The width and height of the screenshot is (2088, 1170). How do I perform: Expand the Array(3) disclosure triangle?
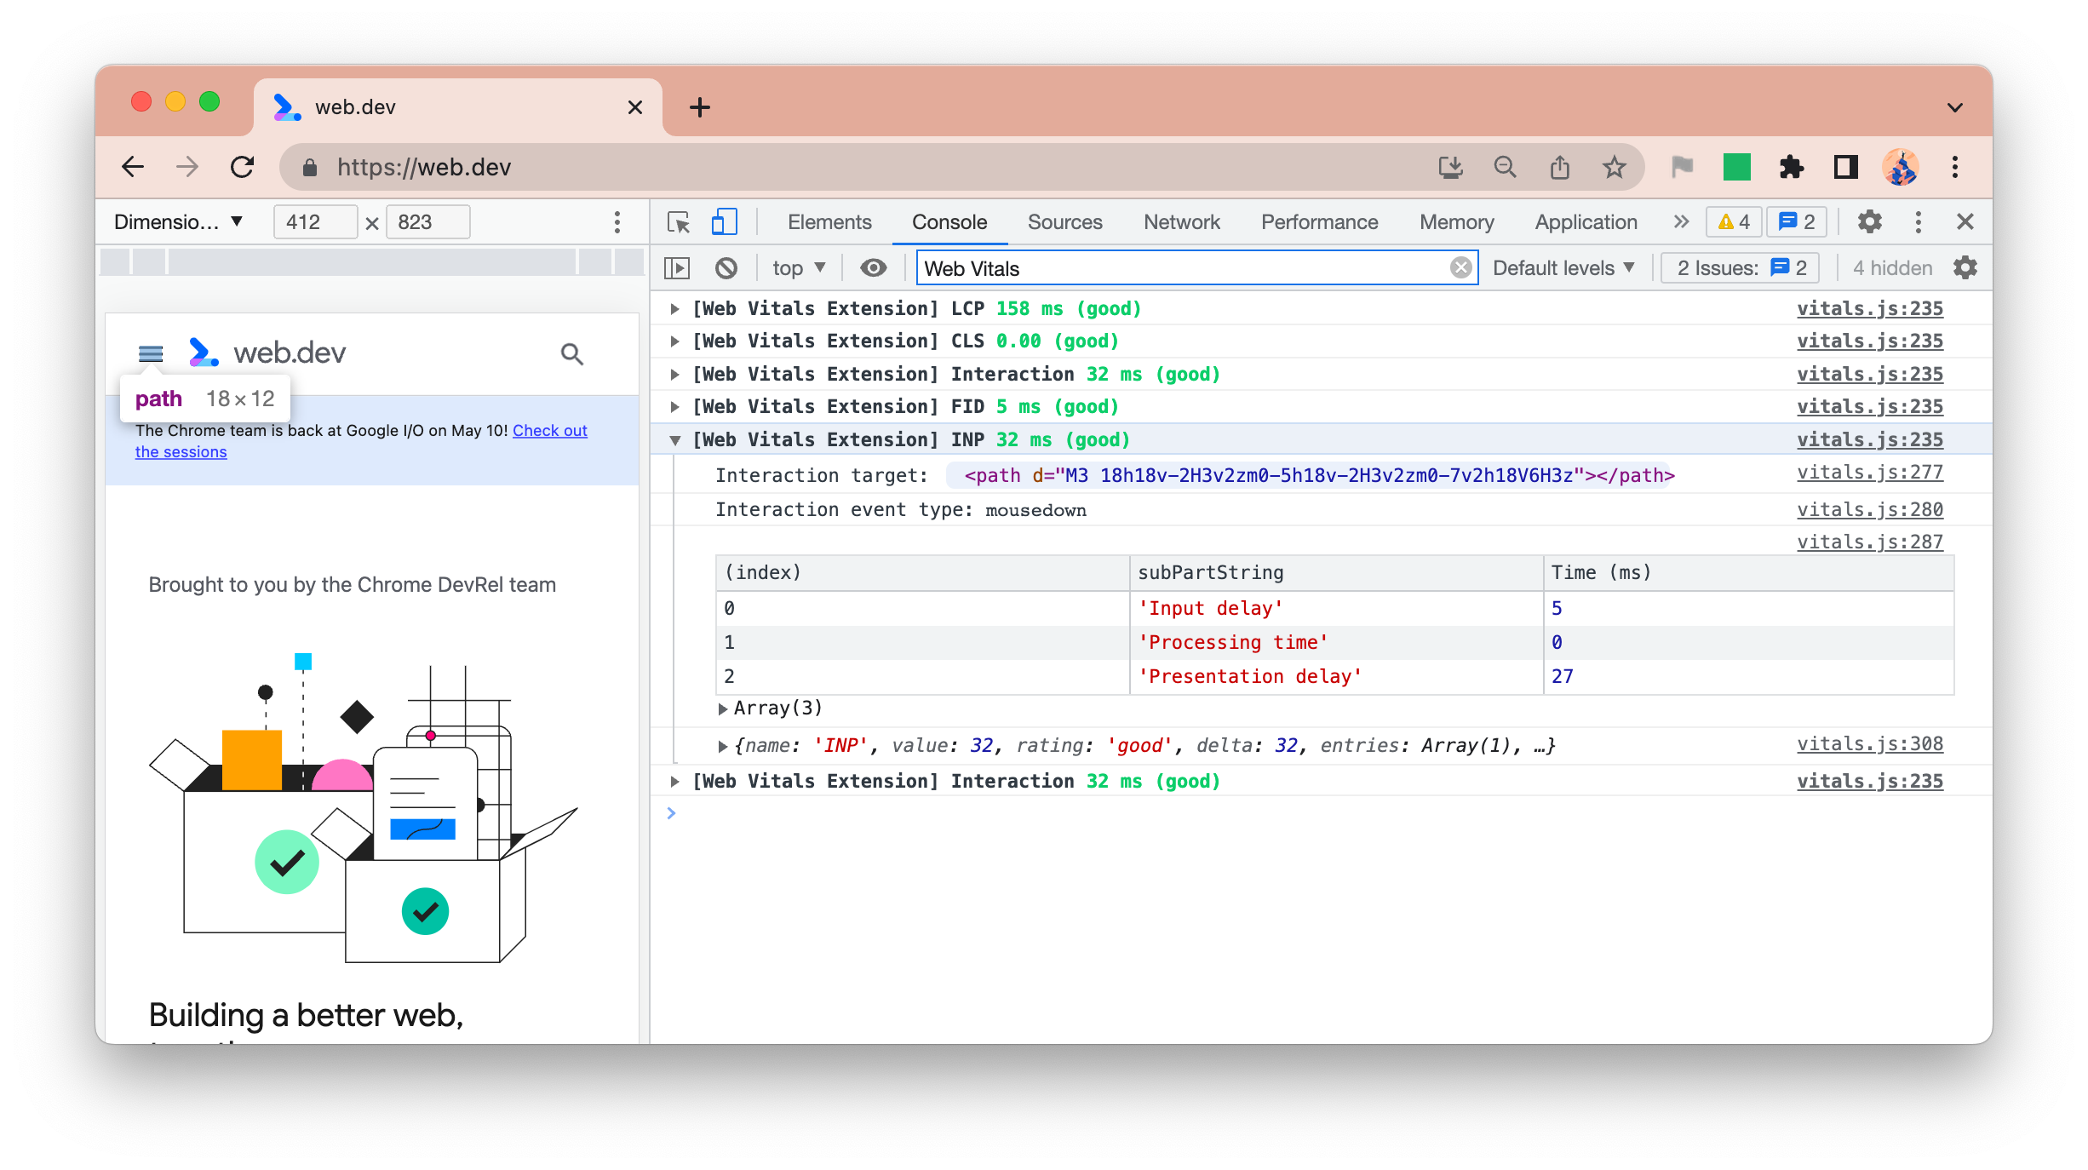[x=723, y=708]
